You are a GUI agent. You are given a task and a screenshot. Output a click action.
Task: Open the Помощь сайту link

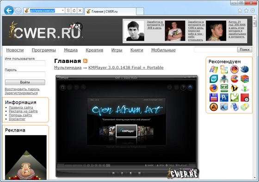click(20, 115)
